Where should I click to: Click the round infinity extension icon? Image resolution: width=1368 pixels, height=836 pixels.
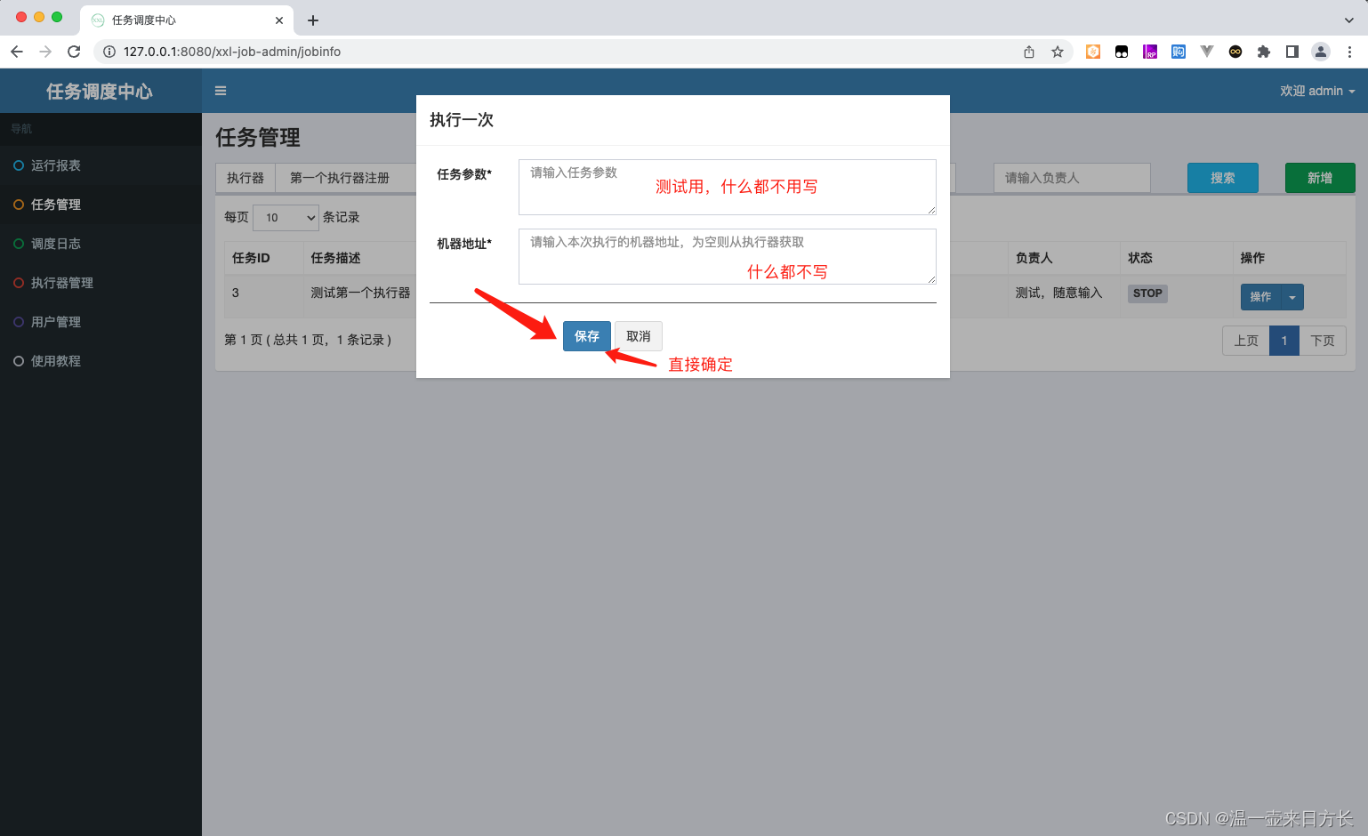point(1235,52)
